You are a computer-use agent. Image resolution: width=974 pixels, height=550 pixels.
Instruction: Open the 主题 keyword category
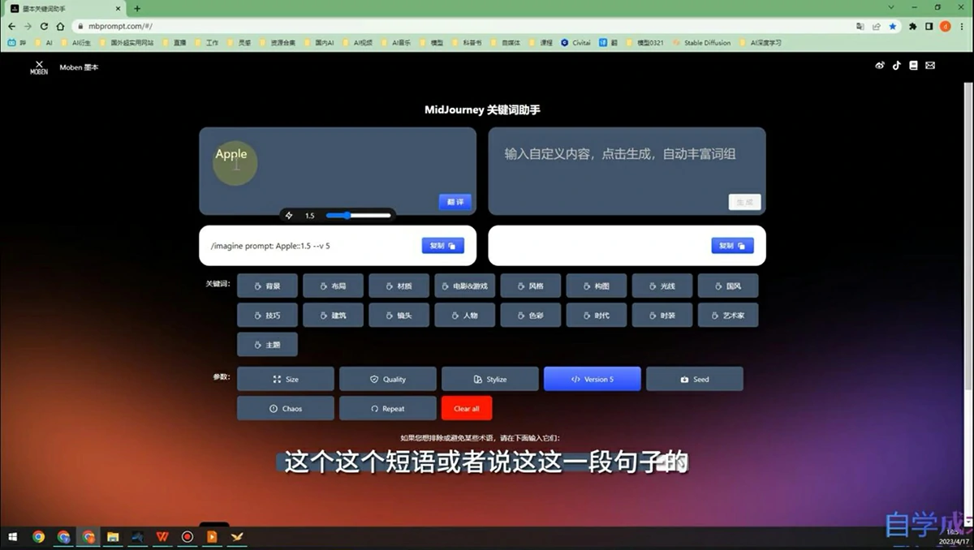point(267,344)
